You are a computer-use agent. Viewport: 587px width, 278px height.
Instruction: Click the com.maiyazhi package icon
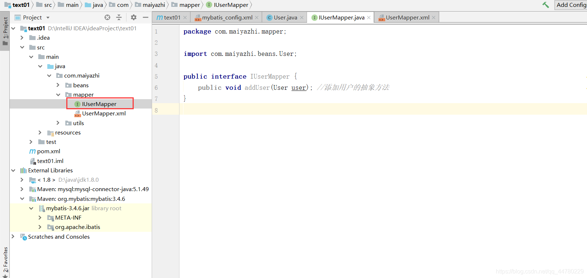tap(59, 76)
